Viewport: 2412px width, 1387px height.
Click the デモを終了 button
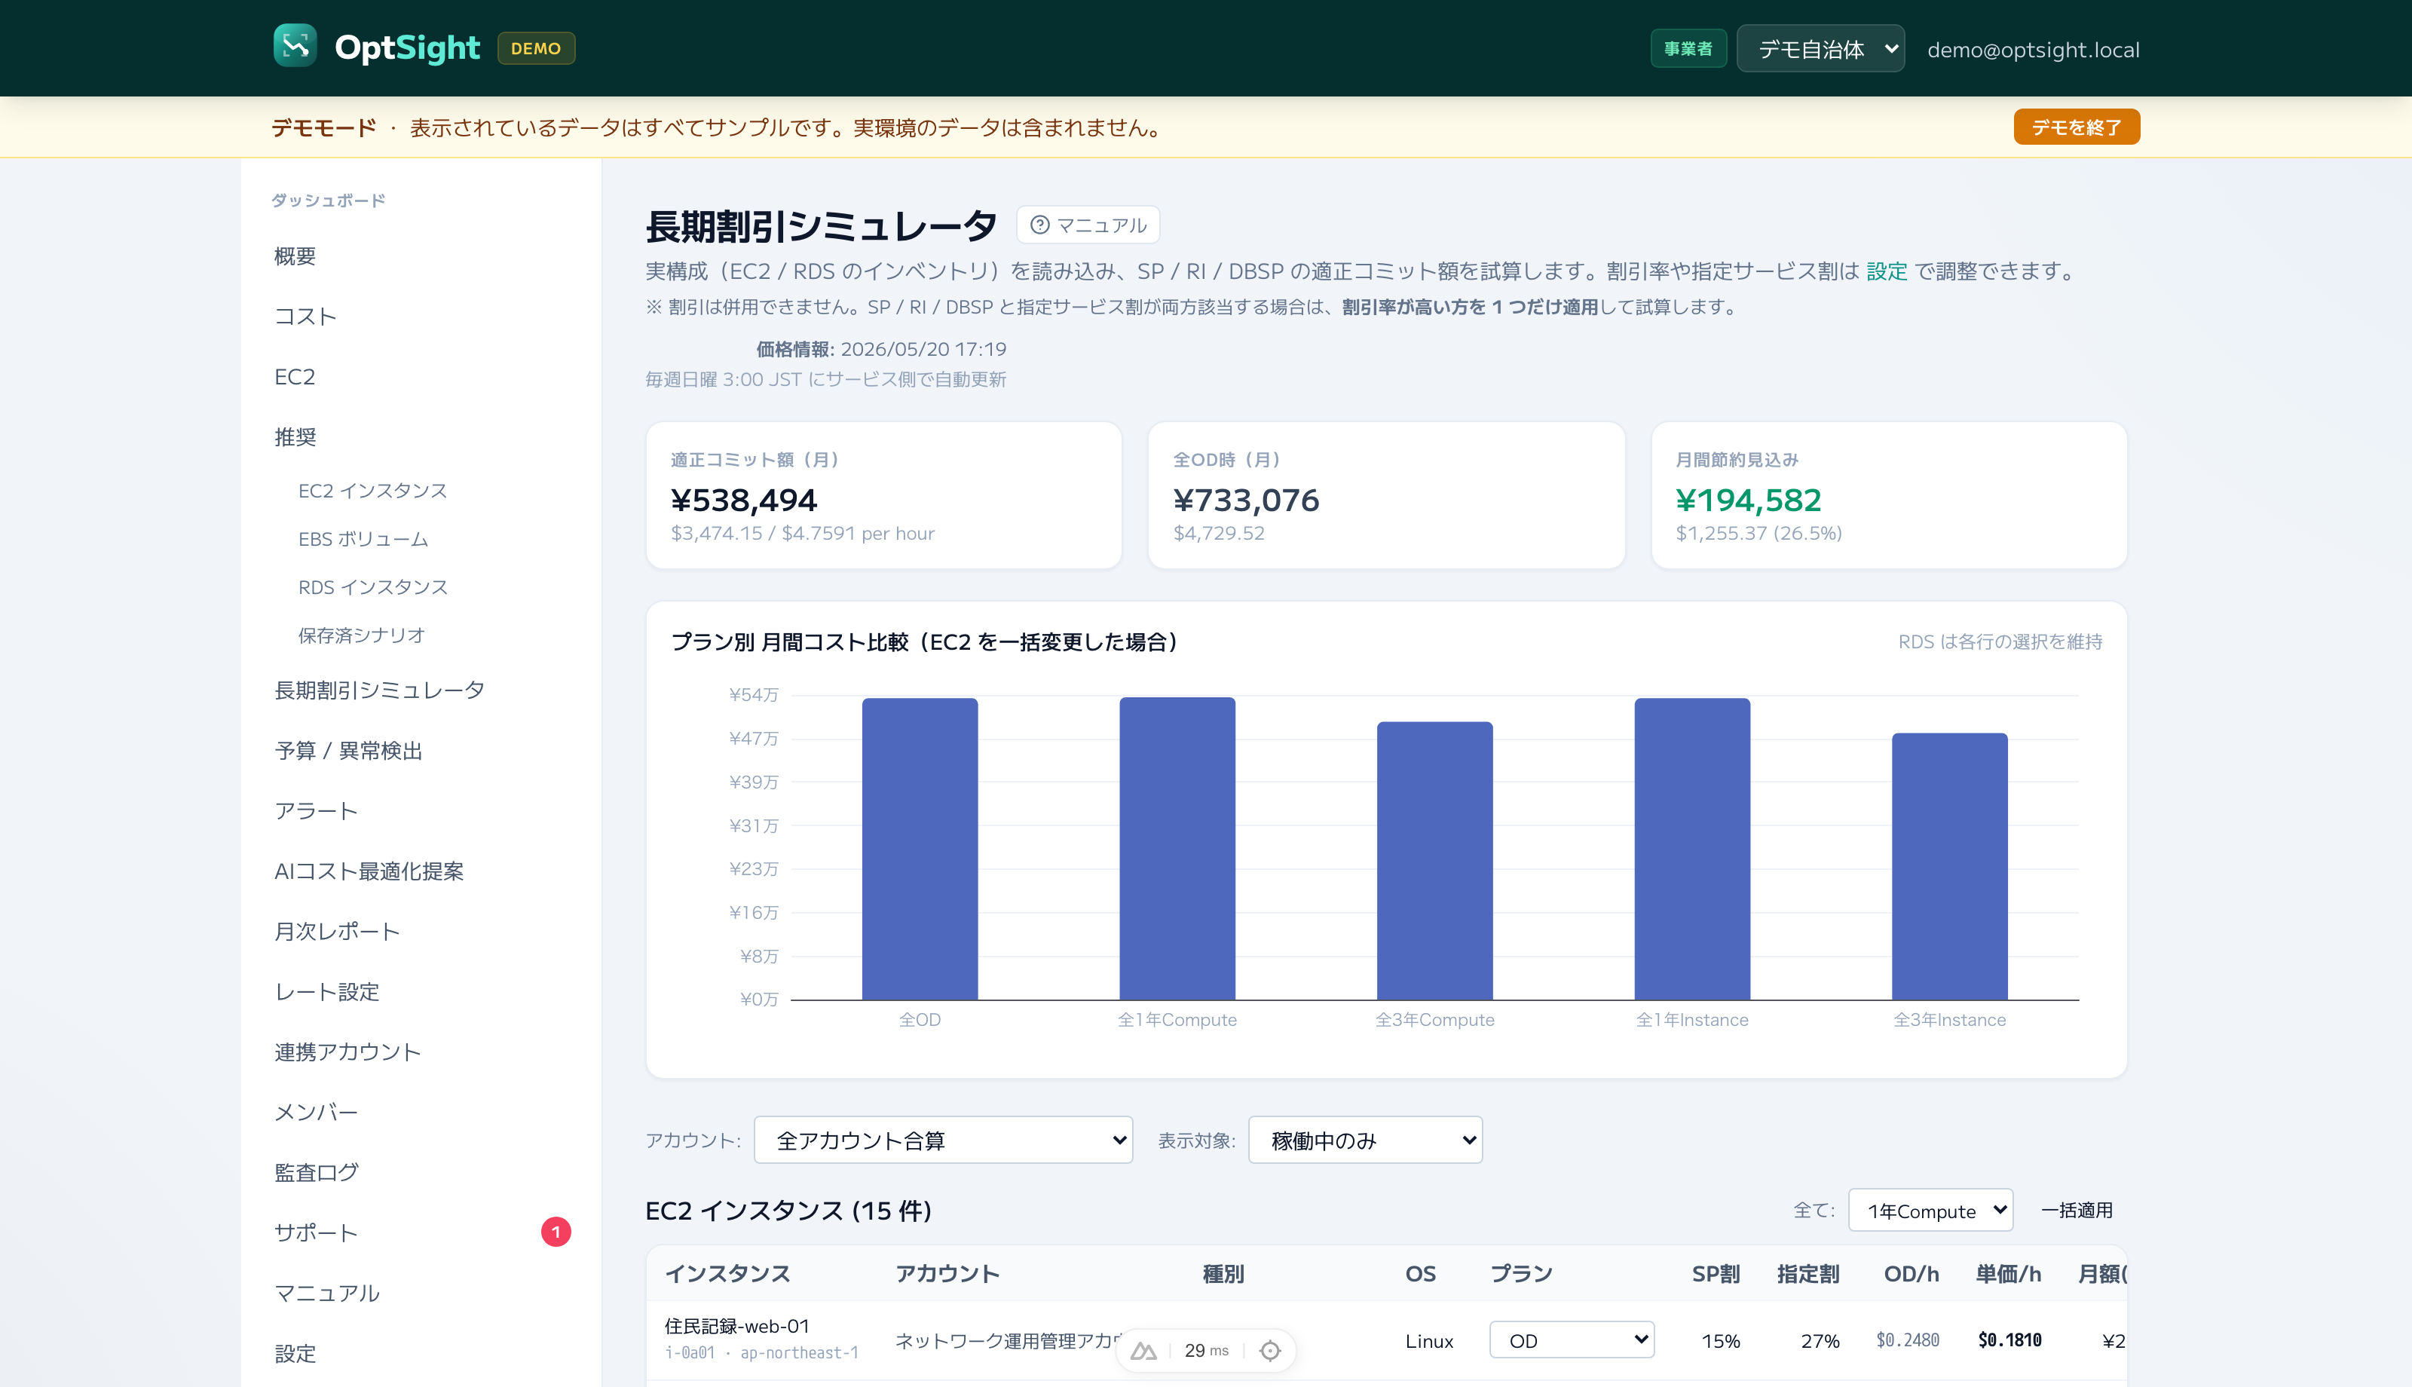2076,127
